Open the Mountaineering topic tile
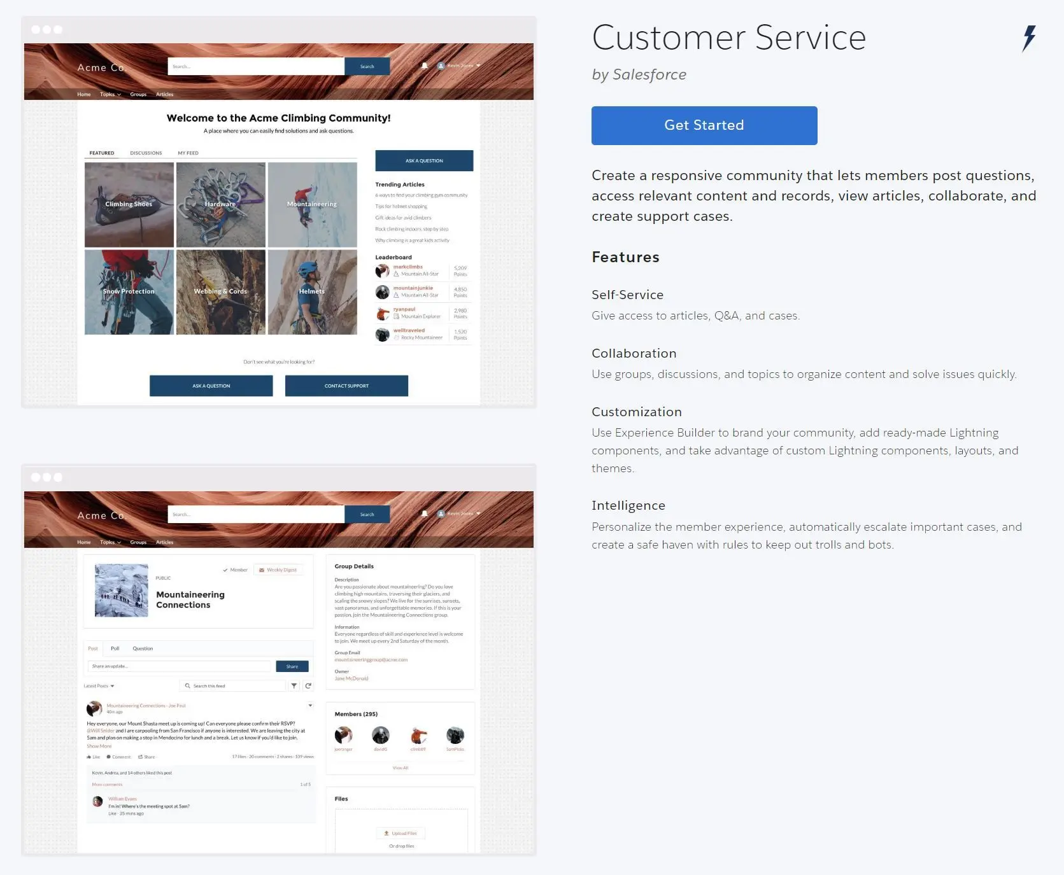 [313, 205]
